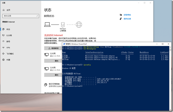Viewport: 173px width, 112px height.
Task: Click the globe icon beside 显示可用网络
Action: 46,85
